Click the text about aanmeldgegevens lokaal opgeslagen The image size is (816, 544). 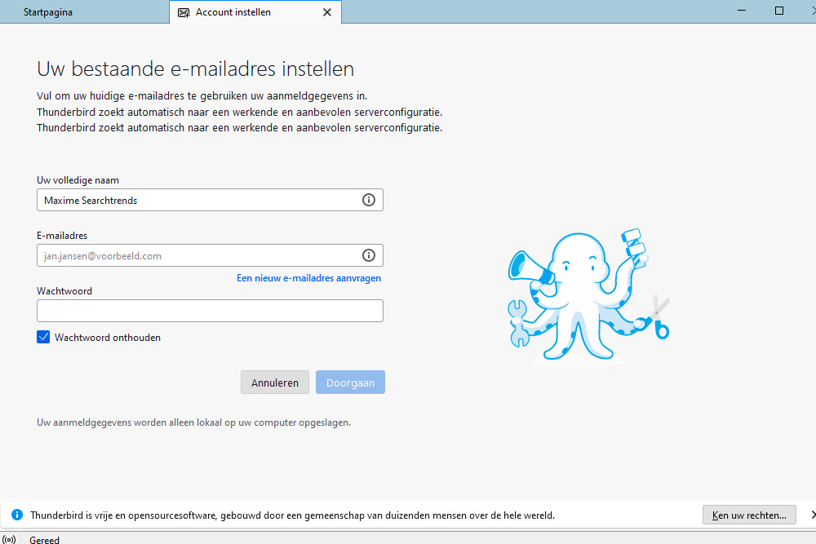193,422
